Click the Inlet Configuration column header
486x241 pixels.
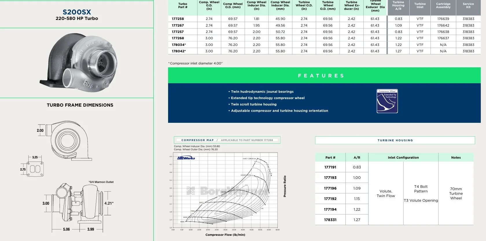coord(403,157)
